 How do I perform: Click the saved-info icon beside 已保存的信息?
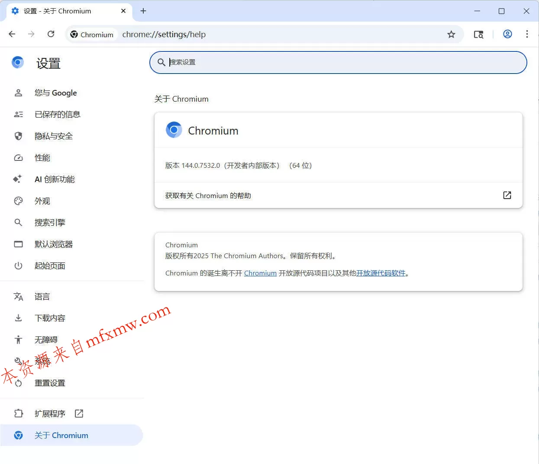pyautogui.click(x=18, y=115)
